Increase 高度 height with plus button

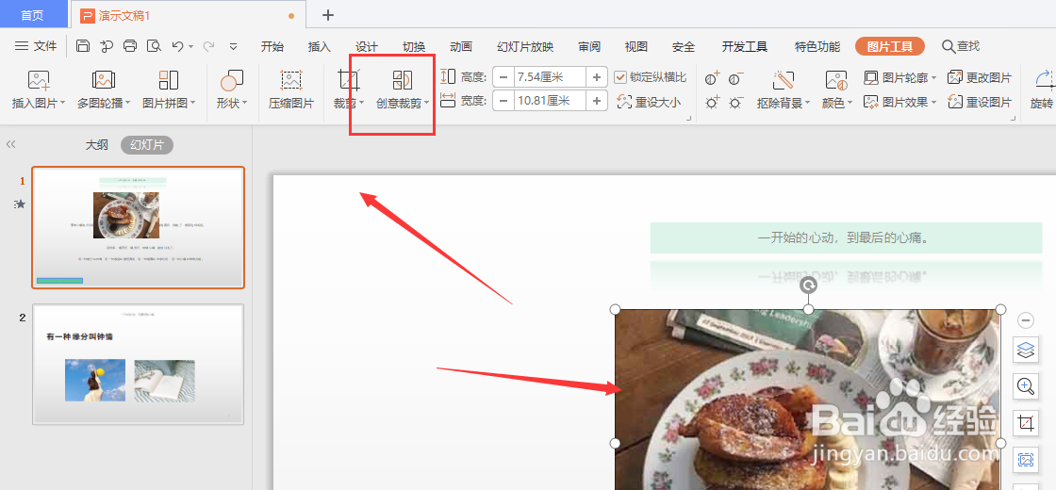click(x=597, y=77)
